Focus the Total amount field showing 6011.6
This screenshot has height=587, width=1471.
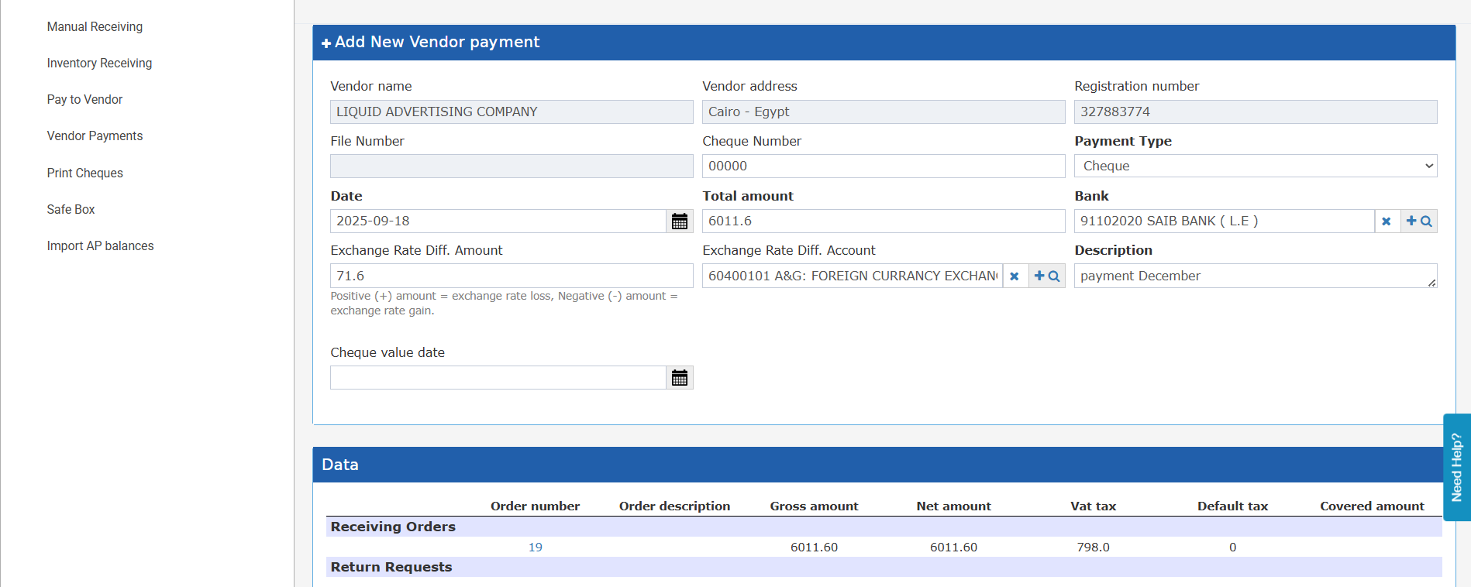coord(884,221)
